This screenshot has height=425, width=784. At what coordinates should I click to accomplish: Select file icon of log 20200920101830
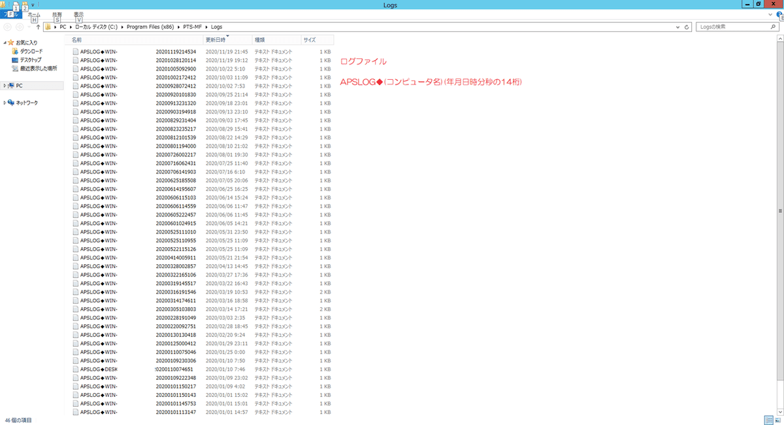pyautogui.click(x=76, y=94)
